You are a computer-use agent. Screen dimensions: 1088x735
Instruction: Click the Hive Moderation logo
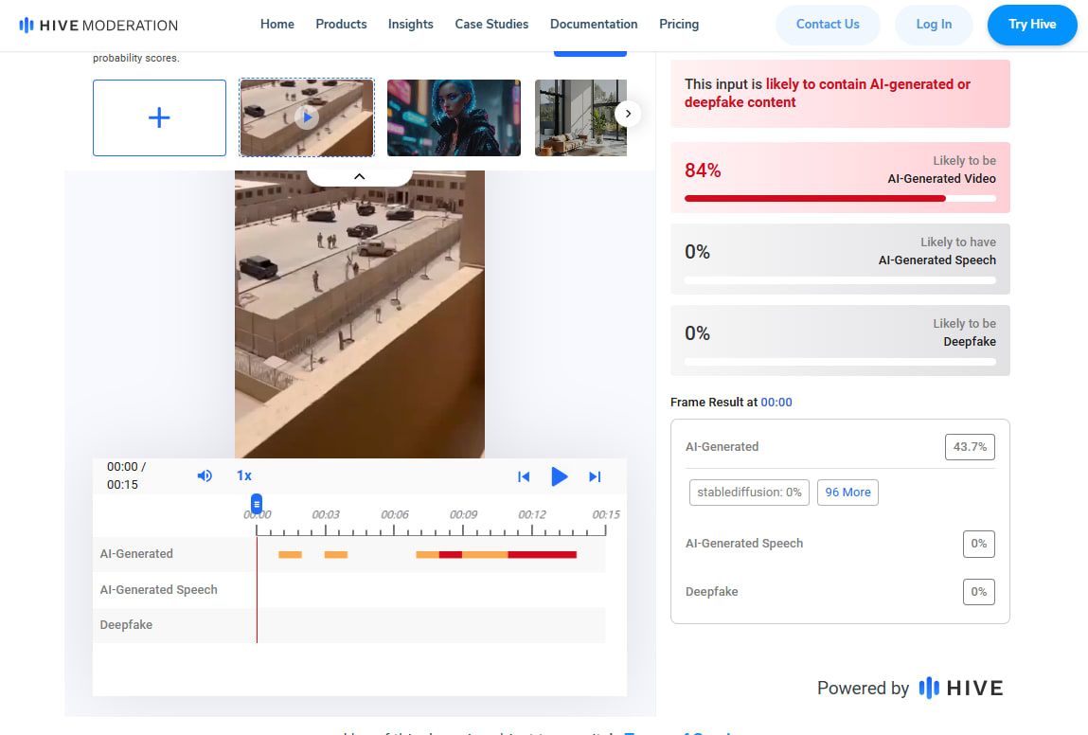pyautogui.click(x=98, y=25)
